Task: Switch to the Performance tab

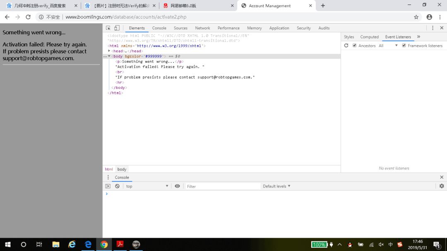Action: [x=228, y=28]
